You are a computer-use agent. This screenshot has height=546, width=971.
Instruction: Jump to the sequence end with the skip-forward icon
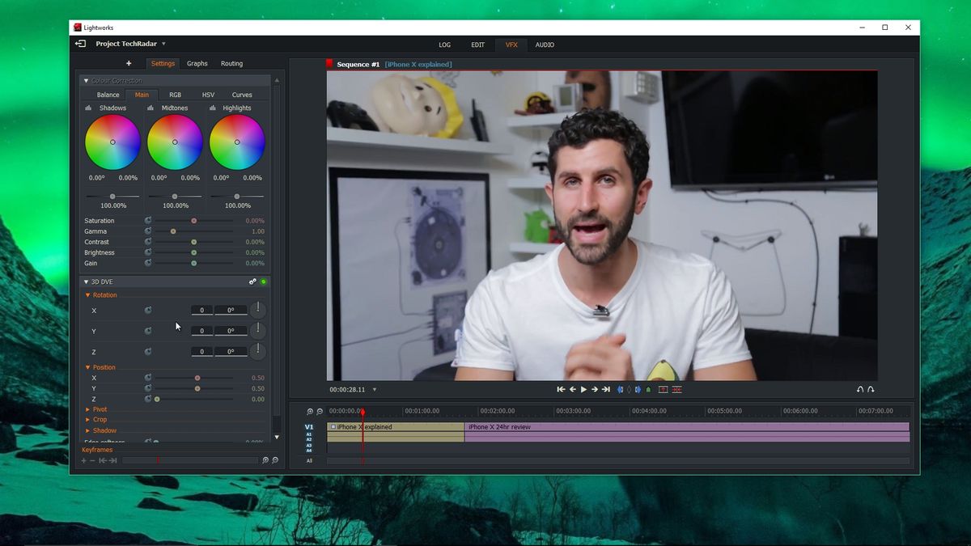(x=608, y=389)
